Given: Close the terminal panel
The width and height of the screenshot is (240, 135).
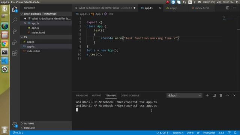Looking at the screenshot, I should (x=234, y=95).
